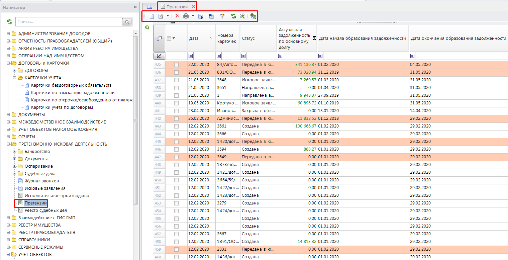The width and height of the screenshot is (508, 260).
Task: Open Исполнительное производство item
Action: (57, 196)
